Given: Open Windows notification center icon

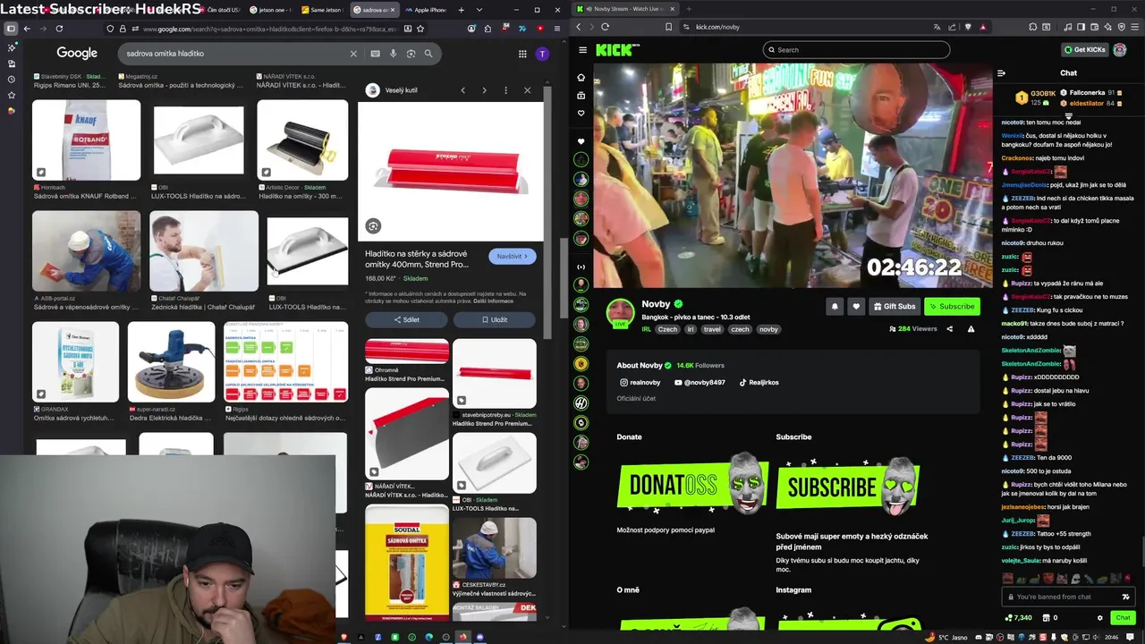Looking at the screenshot, I should click(1131, 637).
